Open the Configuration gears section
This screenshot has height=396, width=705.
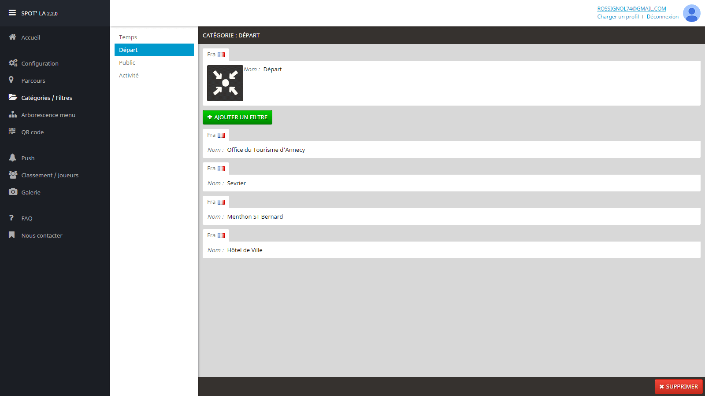pyautogui.click(x=40, y=63)
